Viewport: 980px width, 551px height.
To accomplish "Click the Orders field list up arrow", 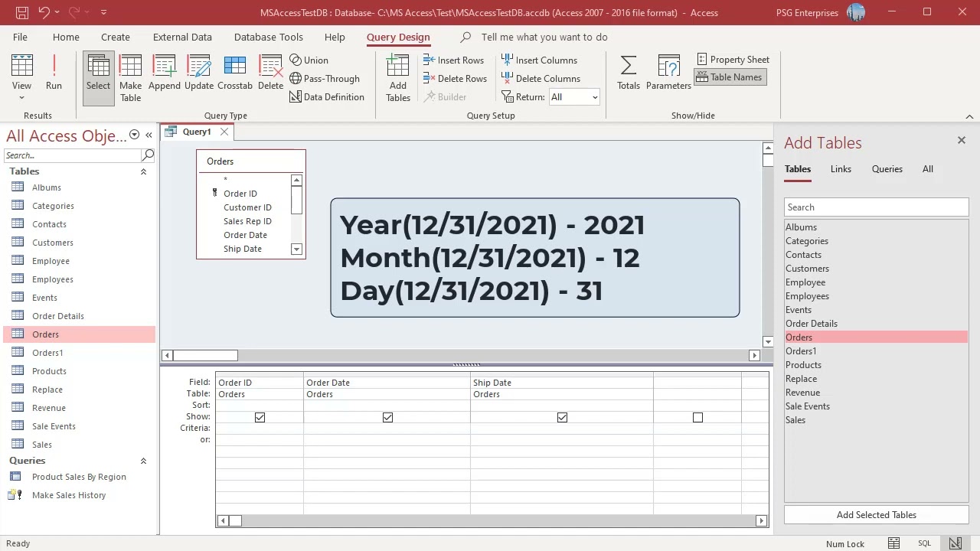I will point(296,180).
